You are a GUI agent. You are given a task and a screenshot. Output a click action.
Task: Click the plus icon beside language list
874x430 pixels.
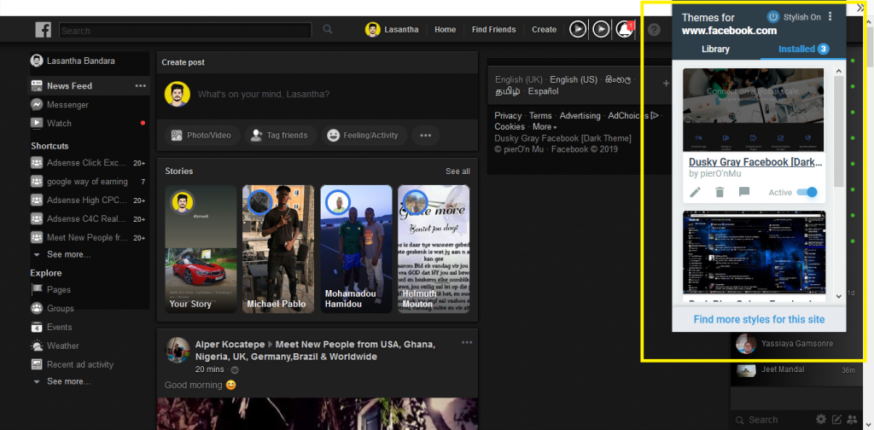pos(666,84)
